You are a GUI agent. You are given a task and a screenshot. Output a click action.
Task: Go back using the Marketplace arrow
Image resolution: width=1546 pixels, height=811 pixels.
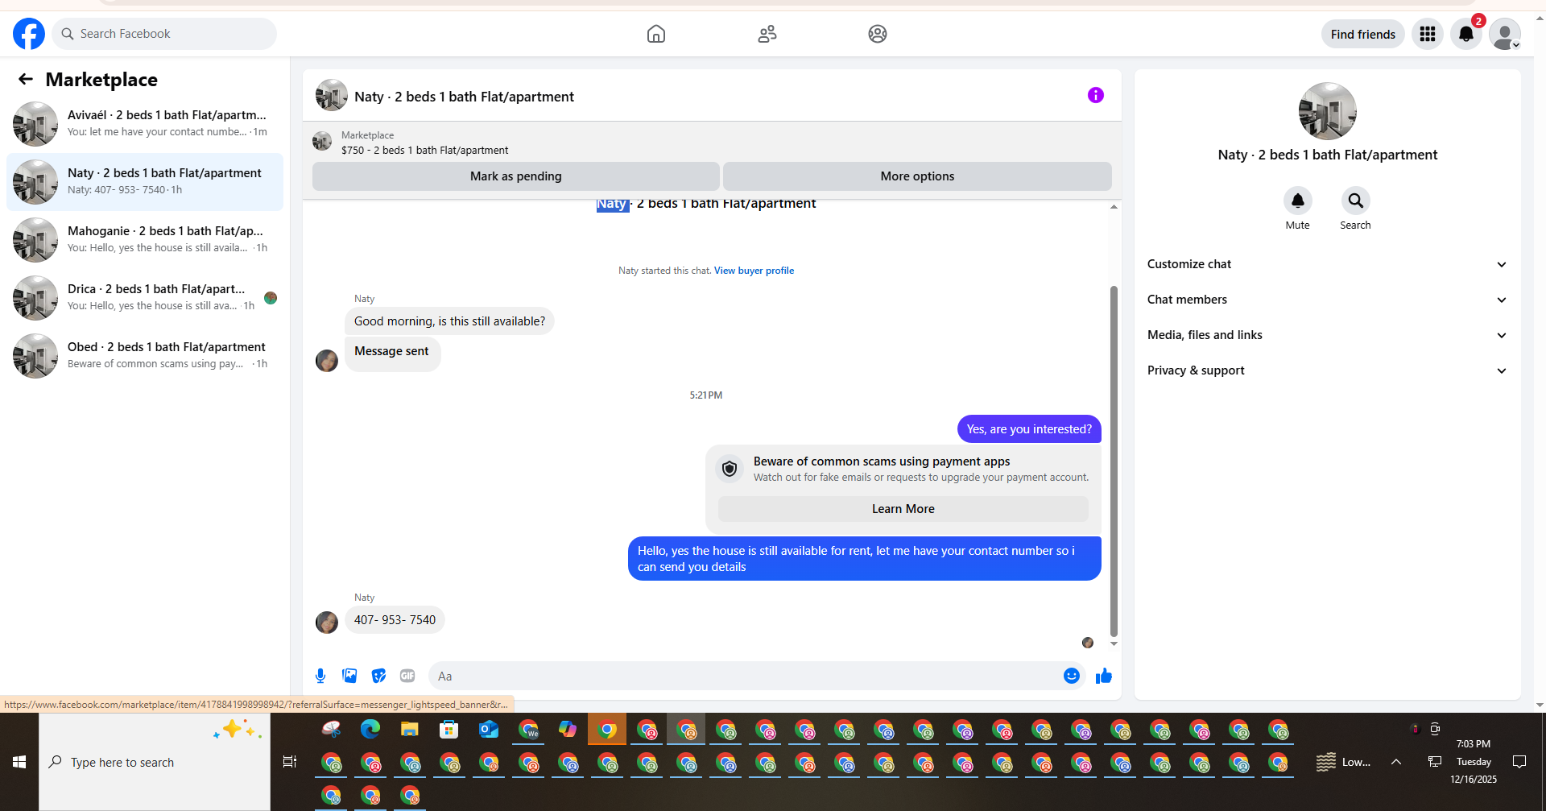(x=26, y=79)
